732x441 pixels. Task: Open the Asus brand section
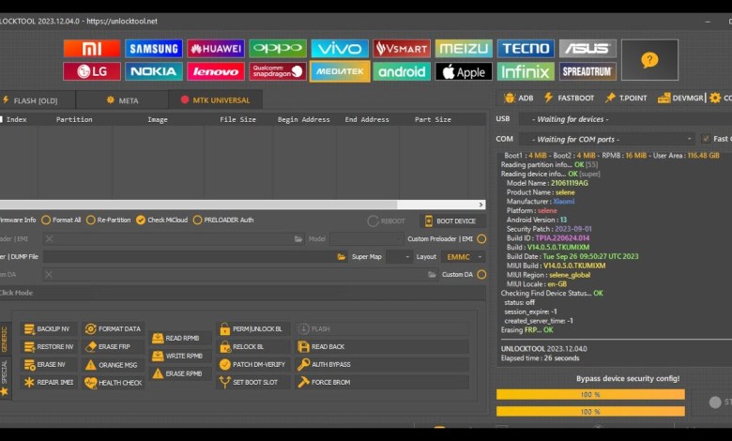(587, 49)
